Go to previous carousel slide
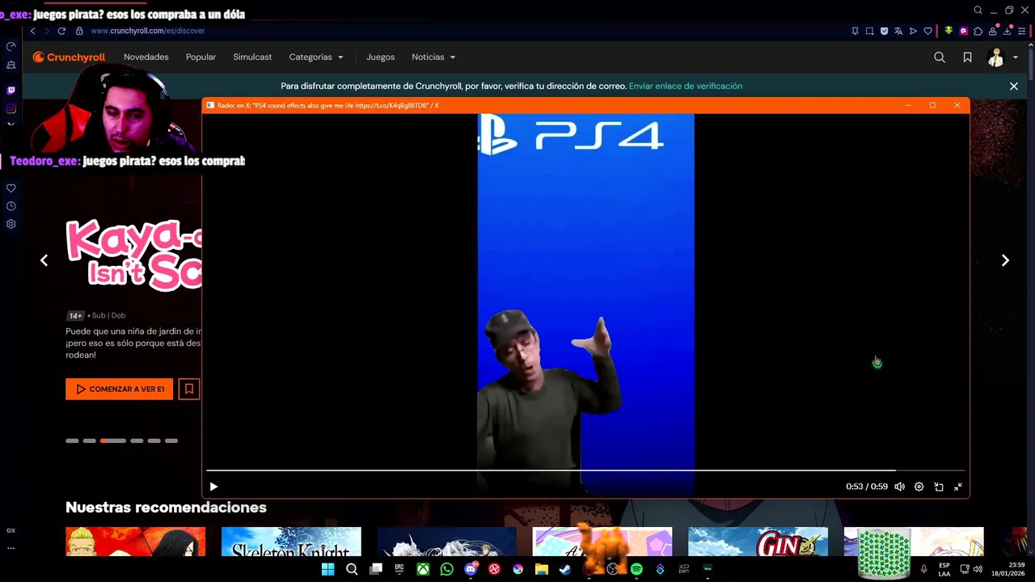 click(44, 260)
